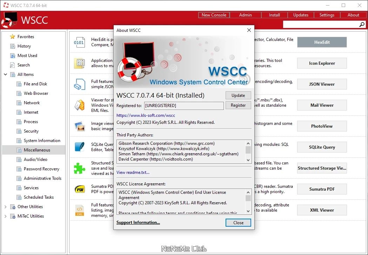Open the New Console tab
Viewport: 368px width, 255px height.
214,15
